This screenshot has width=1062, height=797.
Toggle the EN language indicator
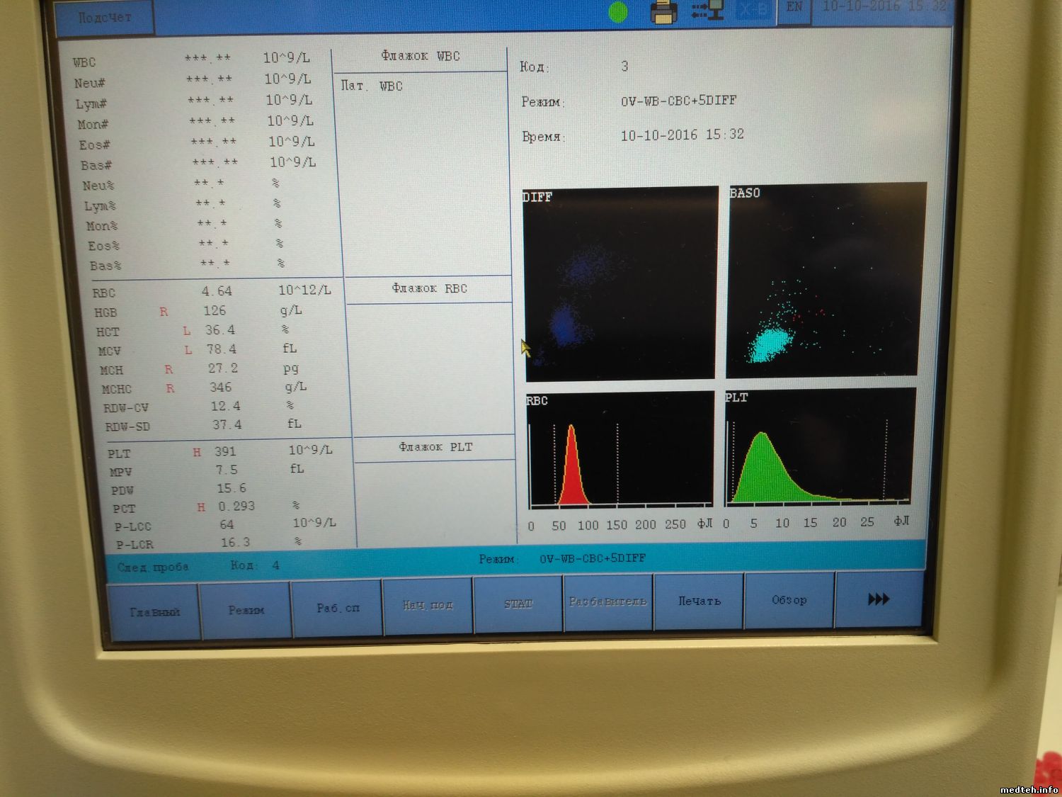click(794, 7)
